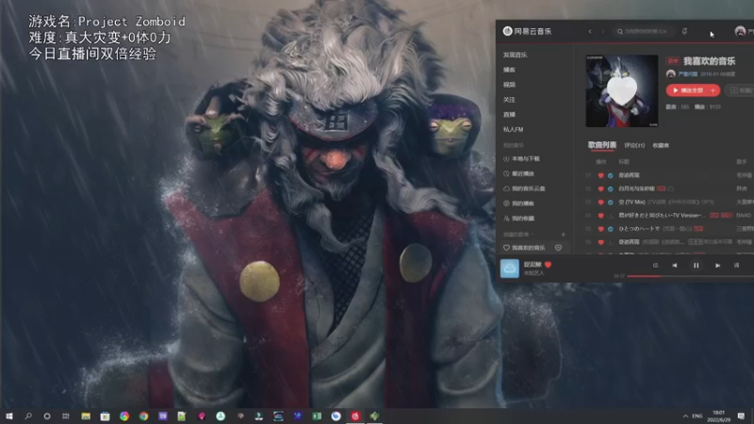Open File Explorer from the taskbar
Screen dimensions: 754x424
point(86,416)
